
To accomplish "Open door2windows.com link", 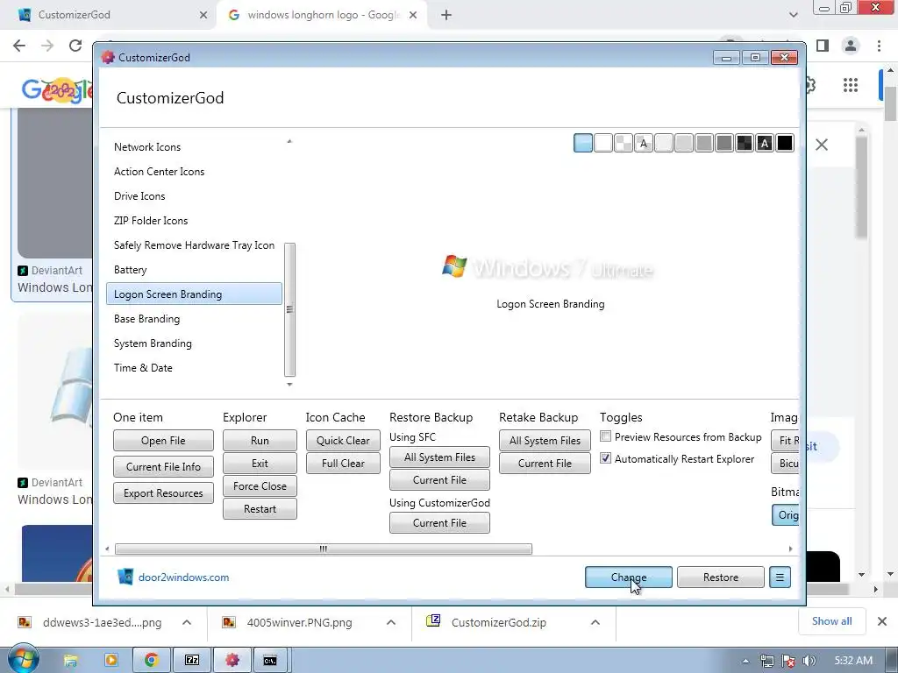I will [x=183, y=577].
